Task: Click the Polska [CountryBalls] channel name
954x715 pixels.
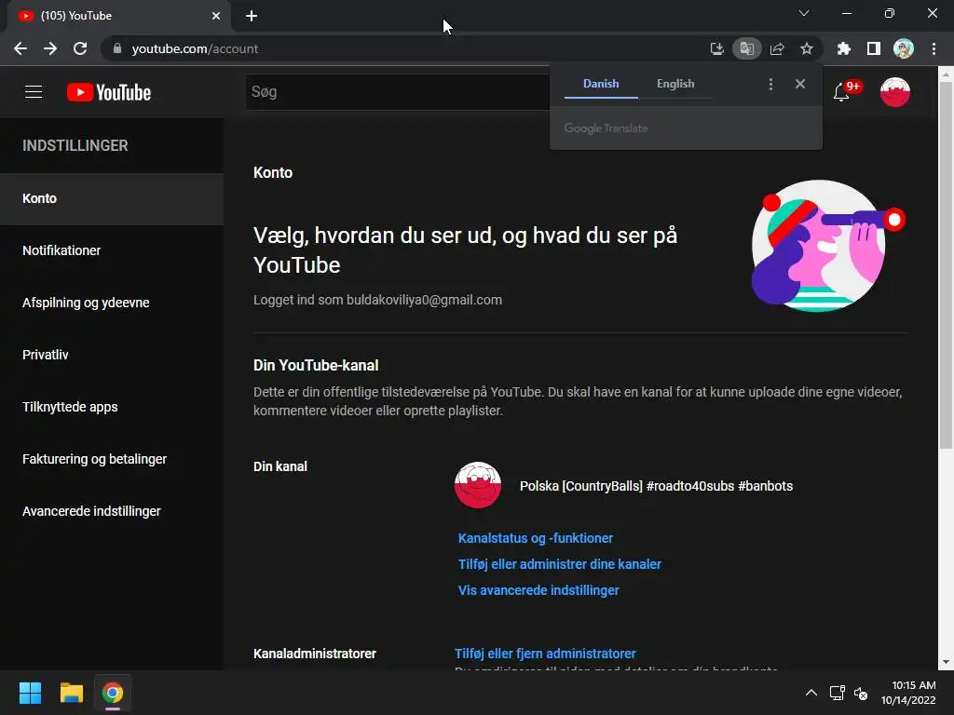Action: click(656, 486)
